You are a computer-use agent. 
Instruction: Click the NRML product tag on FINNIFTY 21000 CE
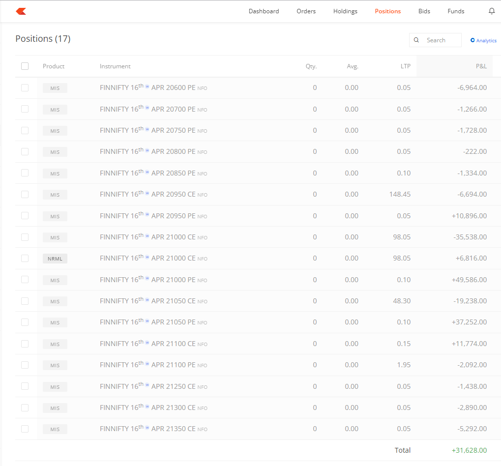pyautogui.click(x=55, y=259)
